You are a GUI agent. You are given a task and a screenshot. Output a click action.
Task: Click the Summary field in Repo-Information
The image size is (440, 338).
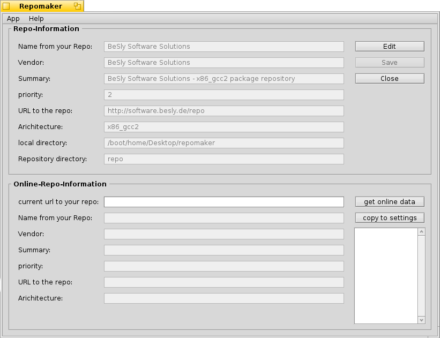(x=223, y=79)
